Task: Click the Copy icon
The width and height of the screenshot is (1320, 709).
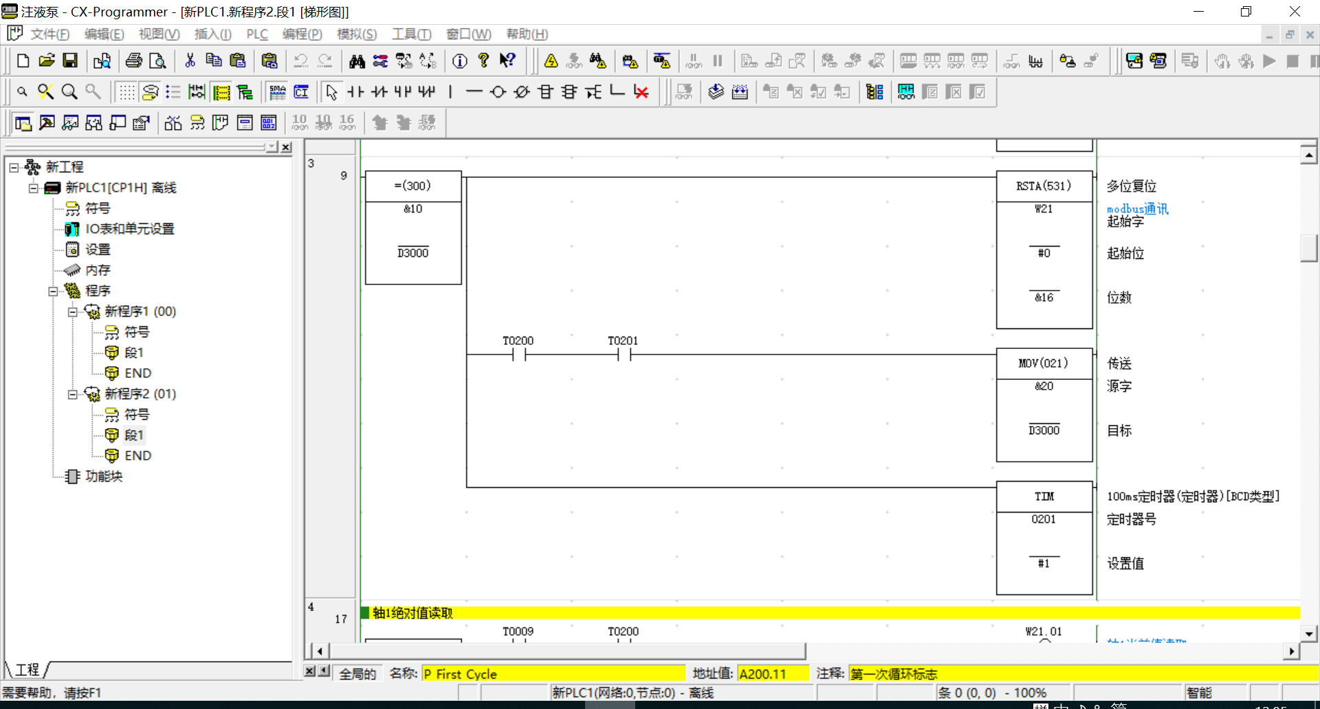Action: (x=214, y=61)
